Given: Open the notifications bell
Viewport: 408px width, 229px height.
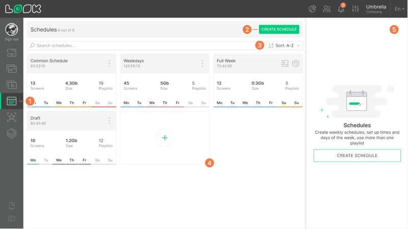Looking at the screenshot, I should pyautogui.click(x=341, y=9).
